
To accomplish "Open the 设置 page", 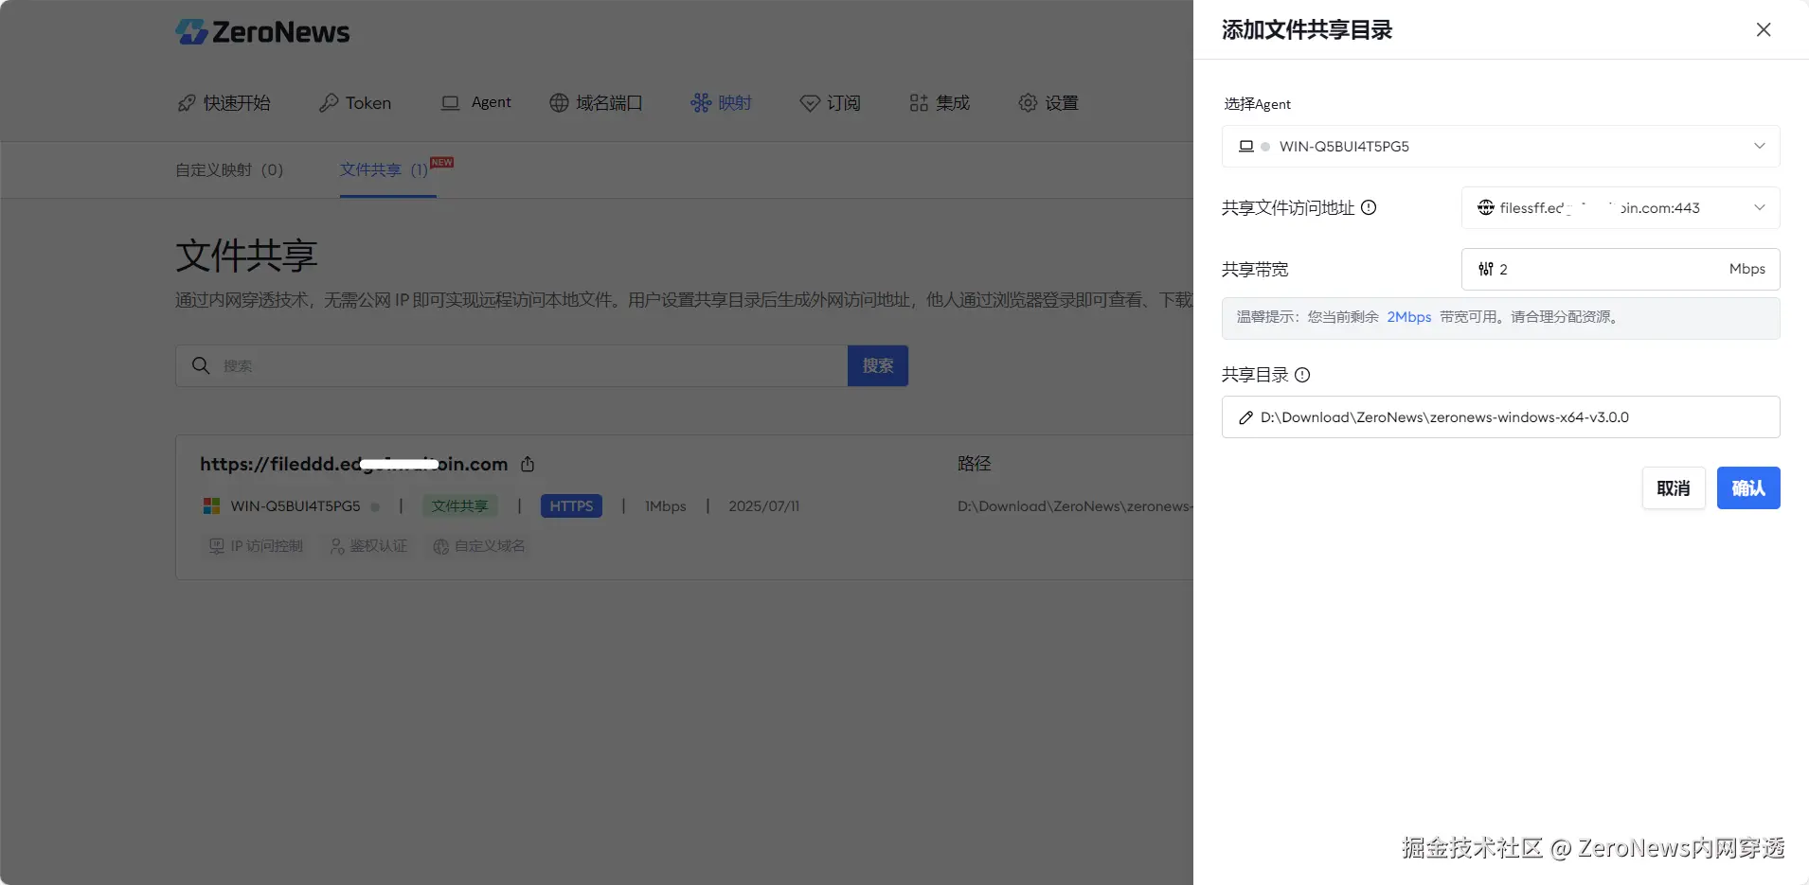I will (x=1048, y=103).
